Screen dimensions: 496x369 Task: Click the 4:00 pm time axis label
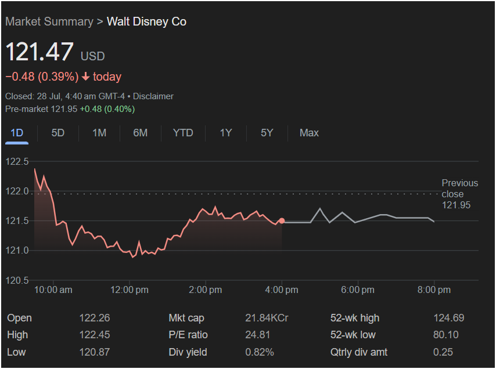(x=282, y=290)
